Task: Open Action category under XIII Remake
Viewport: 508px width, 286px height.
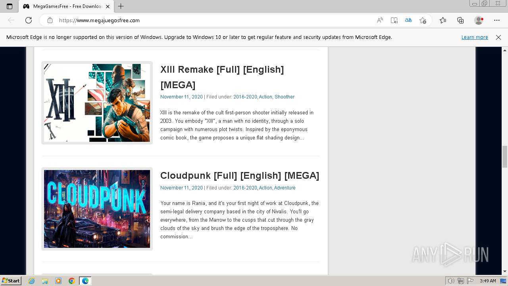Action: click(266, 97)
